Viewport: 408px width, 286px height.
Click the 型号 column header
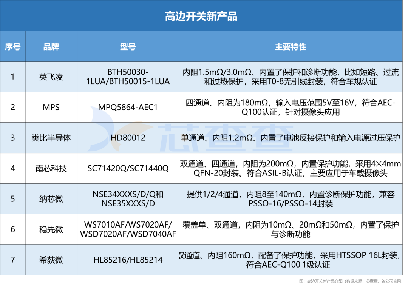point(128,47)
